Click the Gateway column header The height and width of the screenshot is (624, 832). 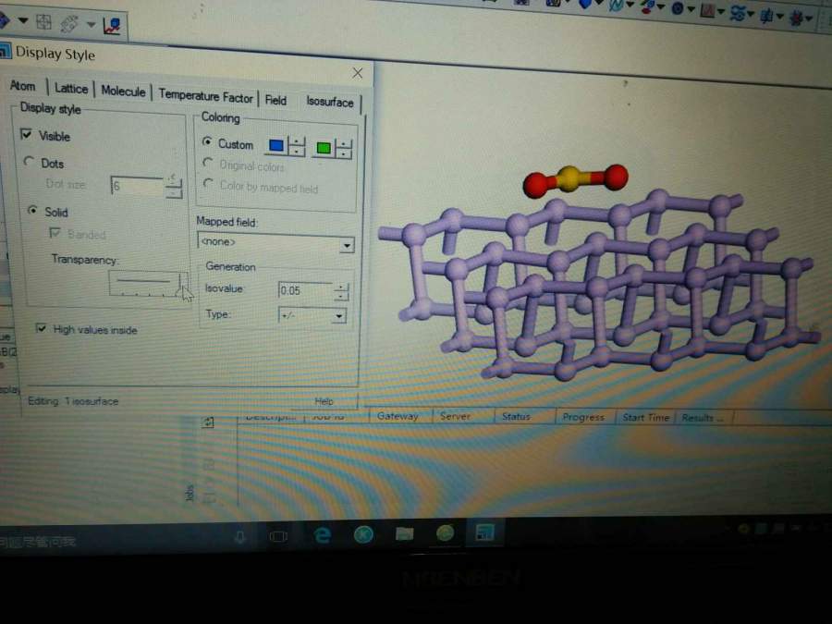click(x=398, y=417)
